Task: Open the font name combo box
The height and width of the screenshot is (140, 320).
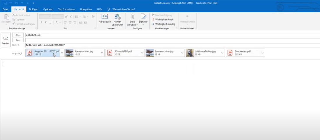Action: 45,17
